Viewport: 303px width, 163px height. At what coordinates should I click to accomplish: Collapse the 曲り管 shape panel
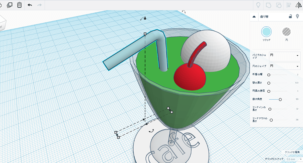[254, 16]
